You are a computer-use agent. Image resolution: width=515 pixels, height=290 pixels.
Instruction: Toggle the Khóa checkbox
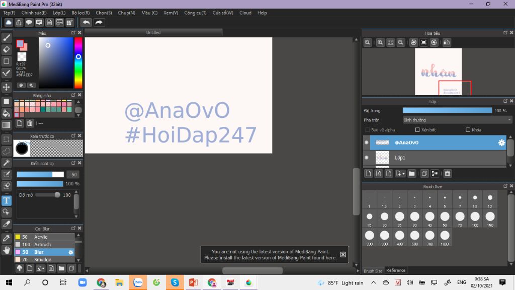(468, 130)
